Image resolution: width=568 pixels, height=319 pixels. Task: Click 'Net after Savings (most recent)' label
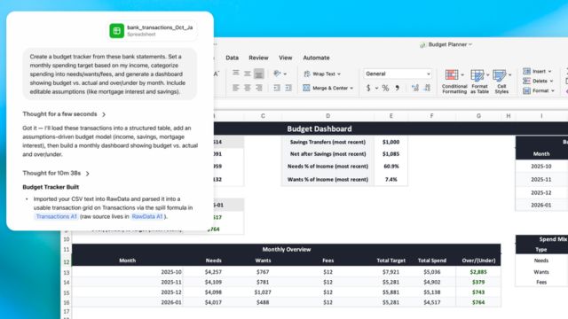click(327, 154)
